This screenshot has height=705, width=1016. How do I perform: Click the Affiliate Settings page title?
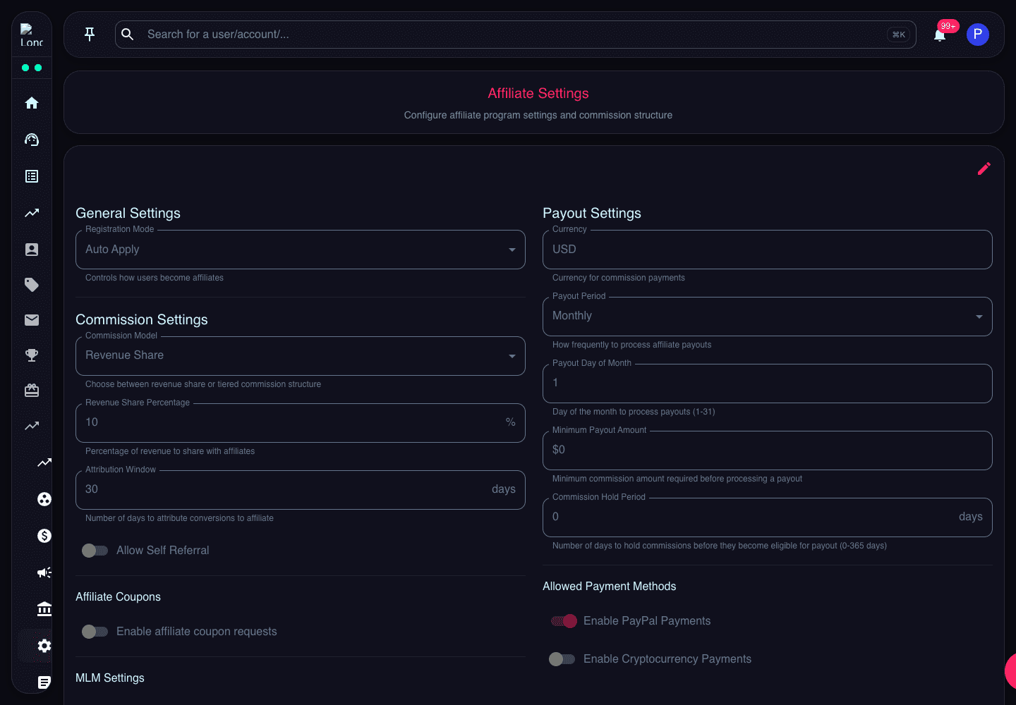538,93
